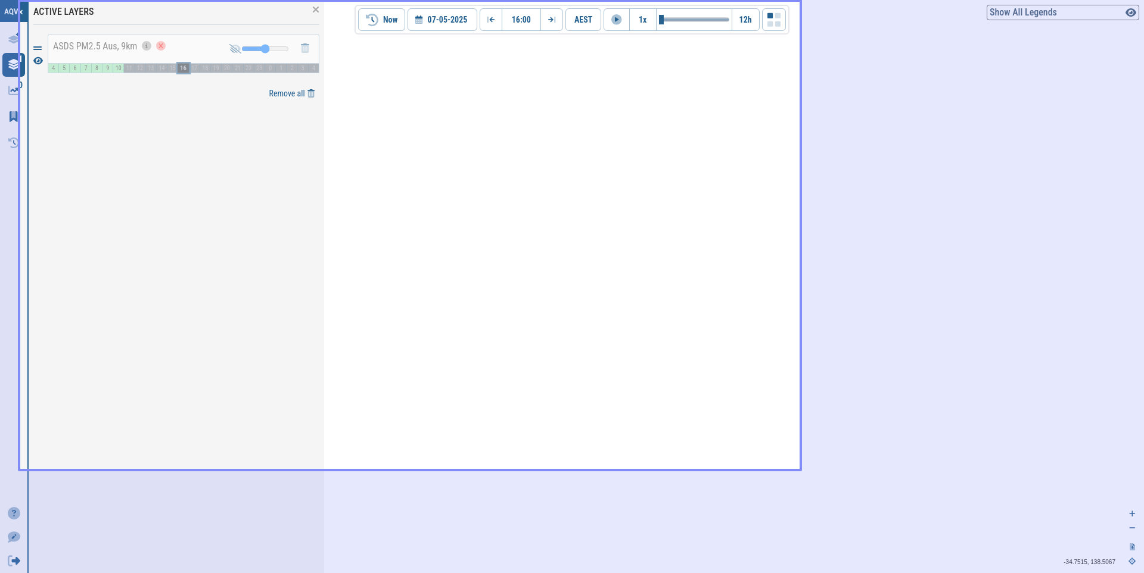Open the help question mark icon

(x=14, y=513)
